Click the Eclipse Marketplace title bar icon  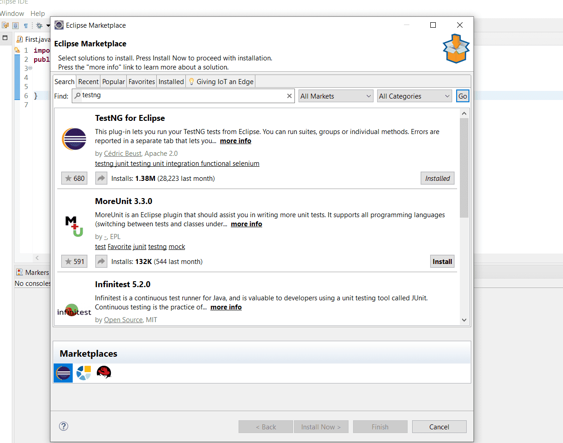click(x=59, y=25)
